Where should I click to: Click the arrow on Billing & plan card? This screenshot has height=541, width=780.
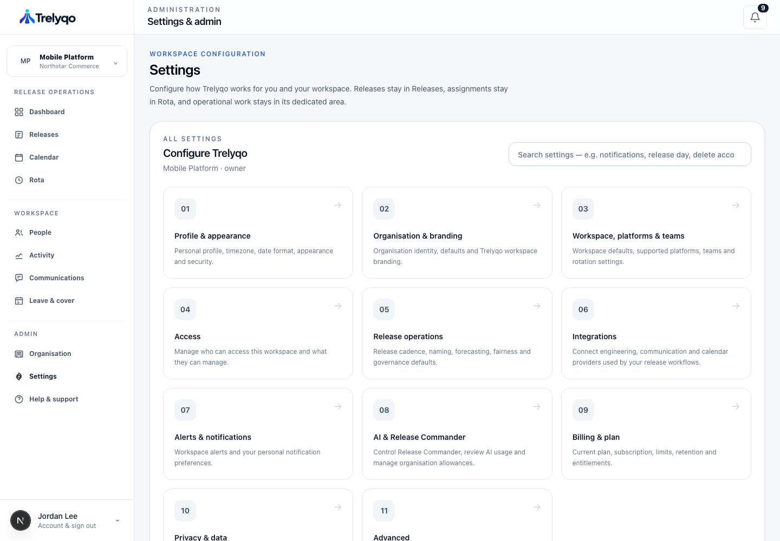click(736, 407)
